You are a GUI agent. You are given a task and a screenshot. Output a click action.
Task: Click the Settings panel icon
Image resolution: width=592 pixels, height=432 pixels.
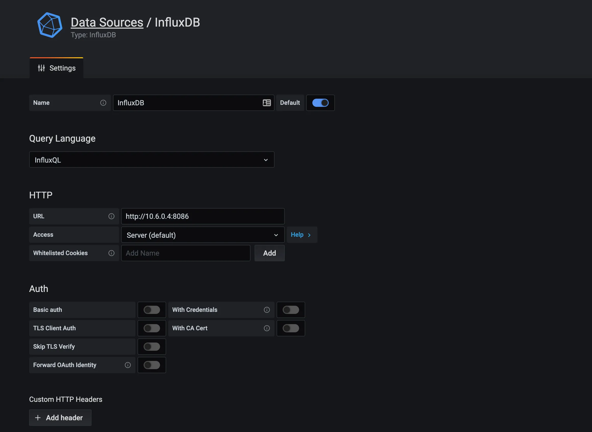tap(41, 67)
